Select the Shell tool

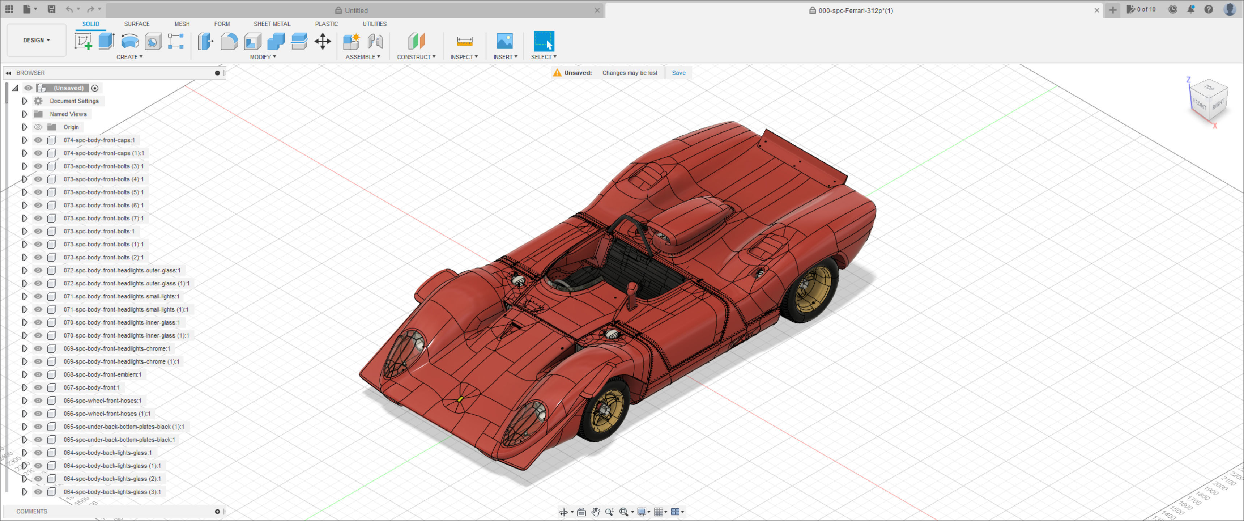(x=252, y=41)
